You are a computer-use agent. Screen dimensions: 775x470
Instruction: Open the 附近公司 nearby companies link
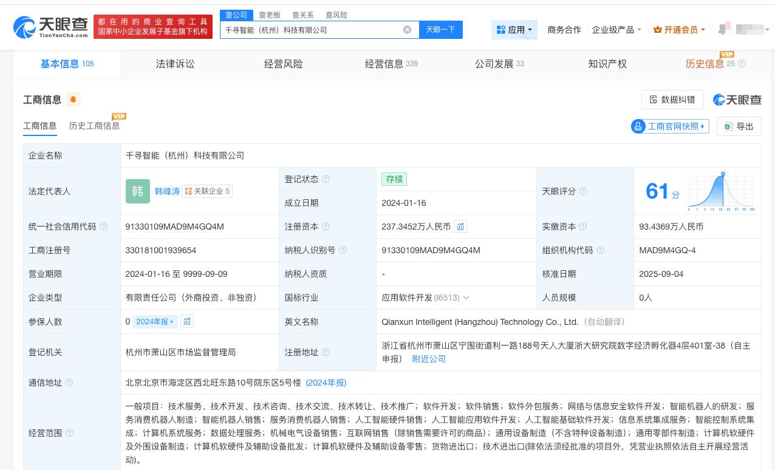click(429, 359)
